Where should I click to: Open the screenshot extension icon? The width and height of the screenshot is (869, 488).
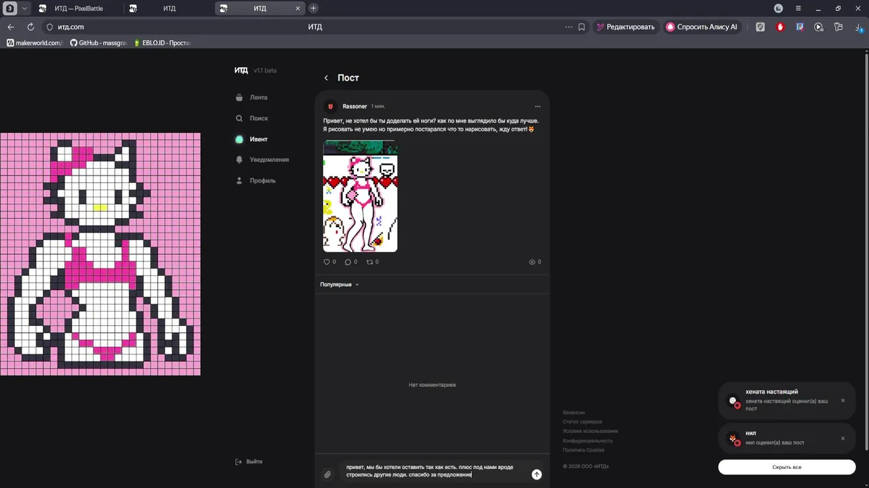click(800, 27)
